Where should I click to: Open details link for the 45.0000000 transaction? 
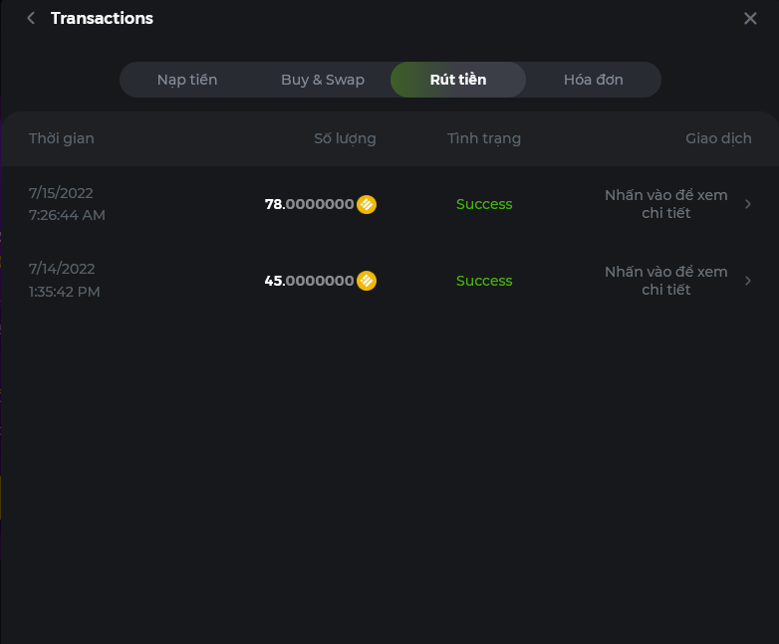point(665,281)
